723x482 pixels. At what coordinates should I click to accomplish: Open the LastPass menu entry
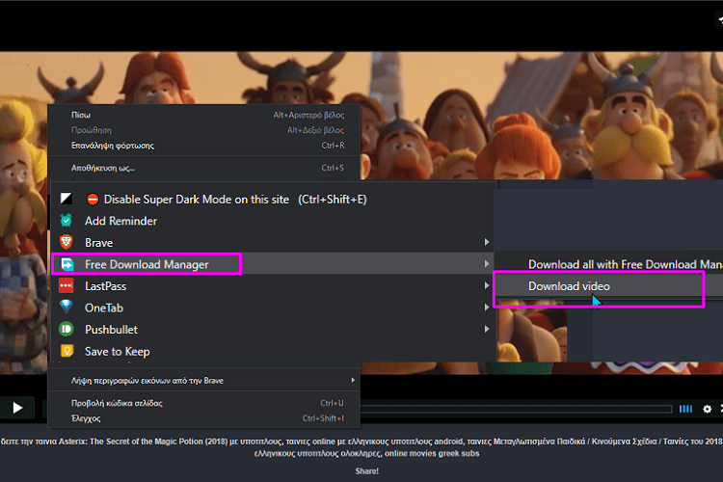[x=272, y=286]
